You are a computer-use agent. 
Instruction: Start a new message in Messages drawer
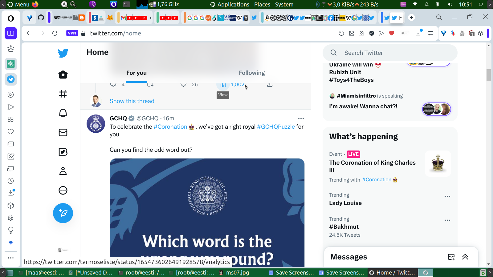pos(451,257)
